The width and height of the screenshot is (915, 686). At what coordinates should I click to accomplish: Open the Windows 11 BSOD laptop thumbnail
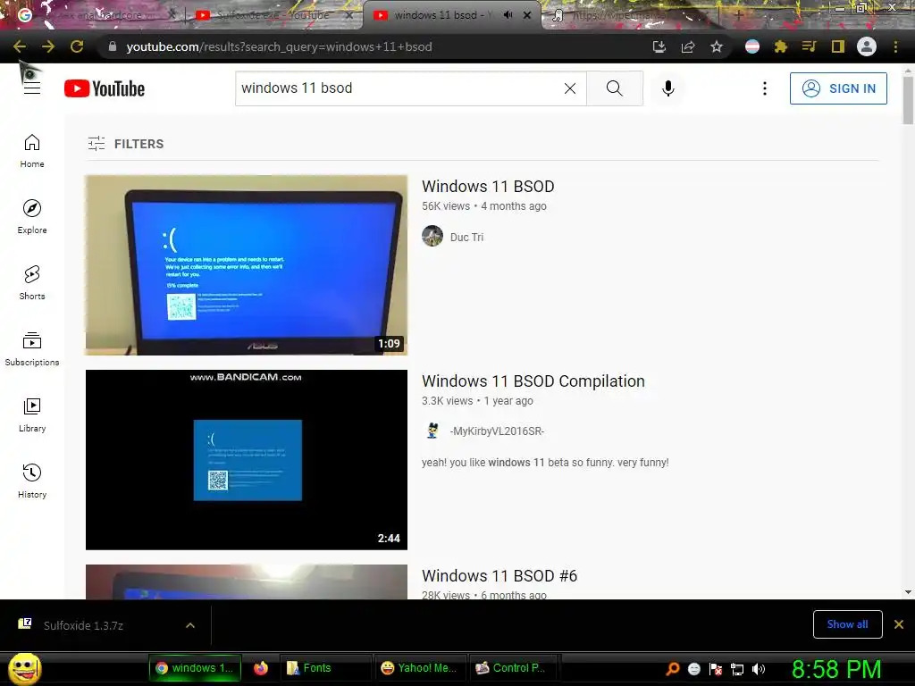(x=247, y=264)
